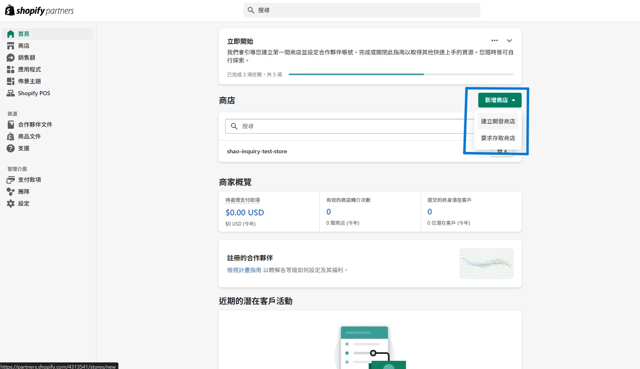Click the question mark support icon

click(x=11, y=148)
